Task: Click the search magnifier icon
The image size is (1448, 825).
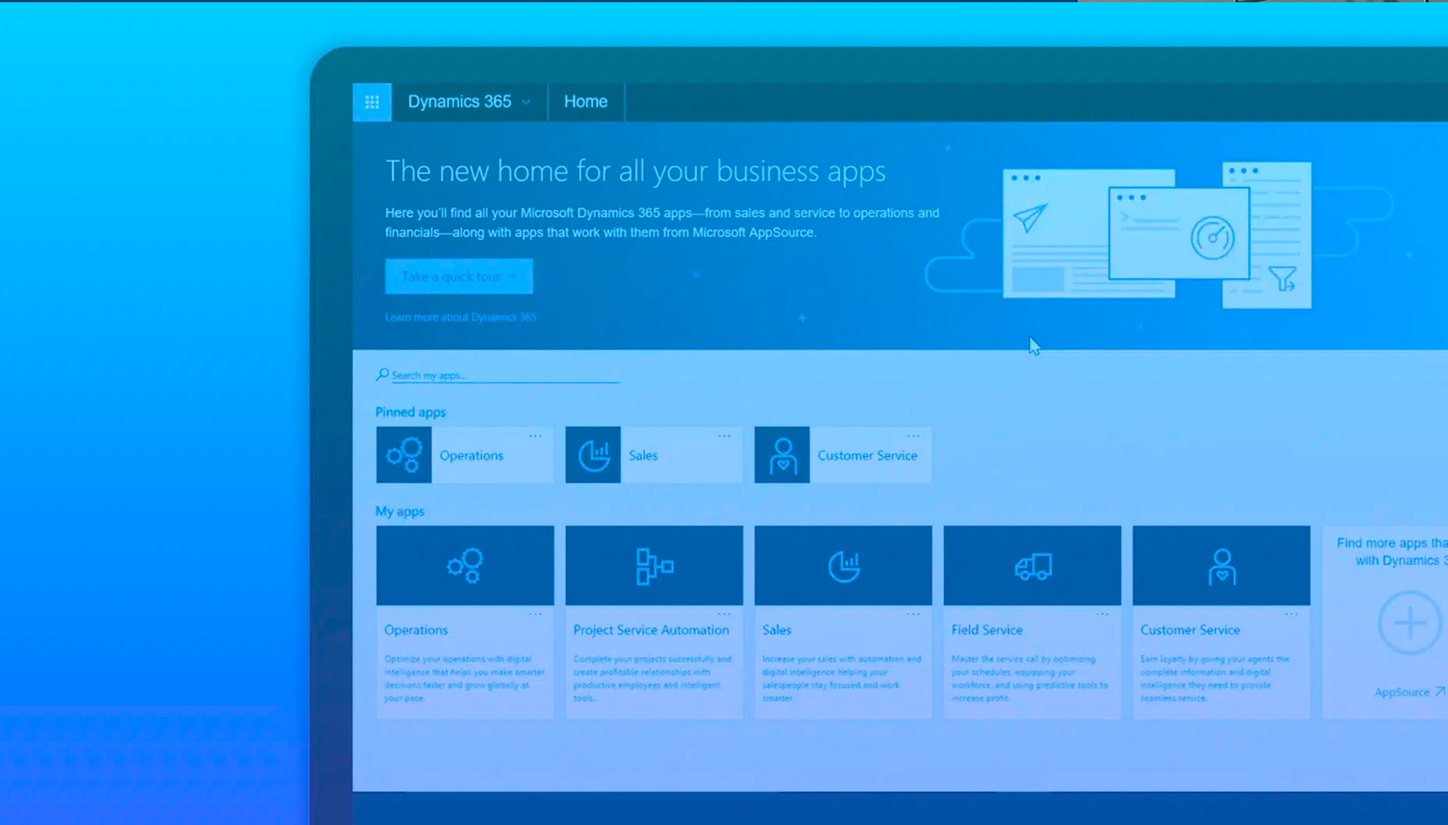Action: pos(382,374)
